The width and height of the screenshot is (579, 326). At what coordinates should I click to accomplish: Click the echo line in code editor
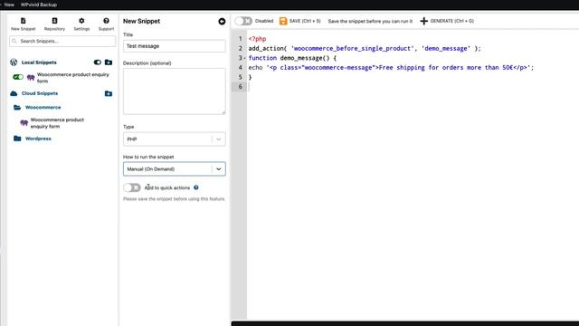point(391,68)
